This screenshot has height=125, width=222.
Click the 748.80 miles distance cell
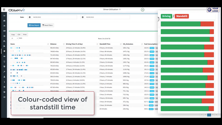pyautogui.click(x=54, y=52)
